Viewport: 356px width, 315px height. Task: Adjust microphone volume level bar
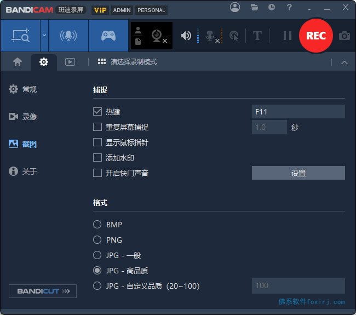point(221,36)
